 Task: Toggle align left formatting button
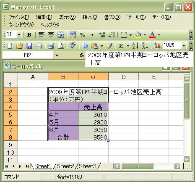pyautogui.click(x=42, y=34)
